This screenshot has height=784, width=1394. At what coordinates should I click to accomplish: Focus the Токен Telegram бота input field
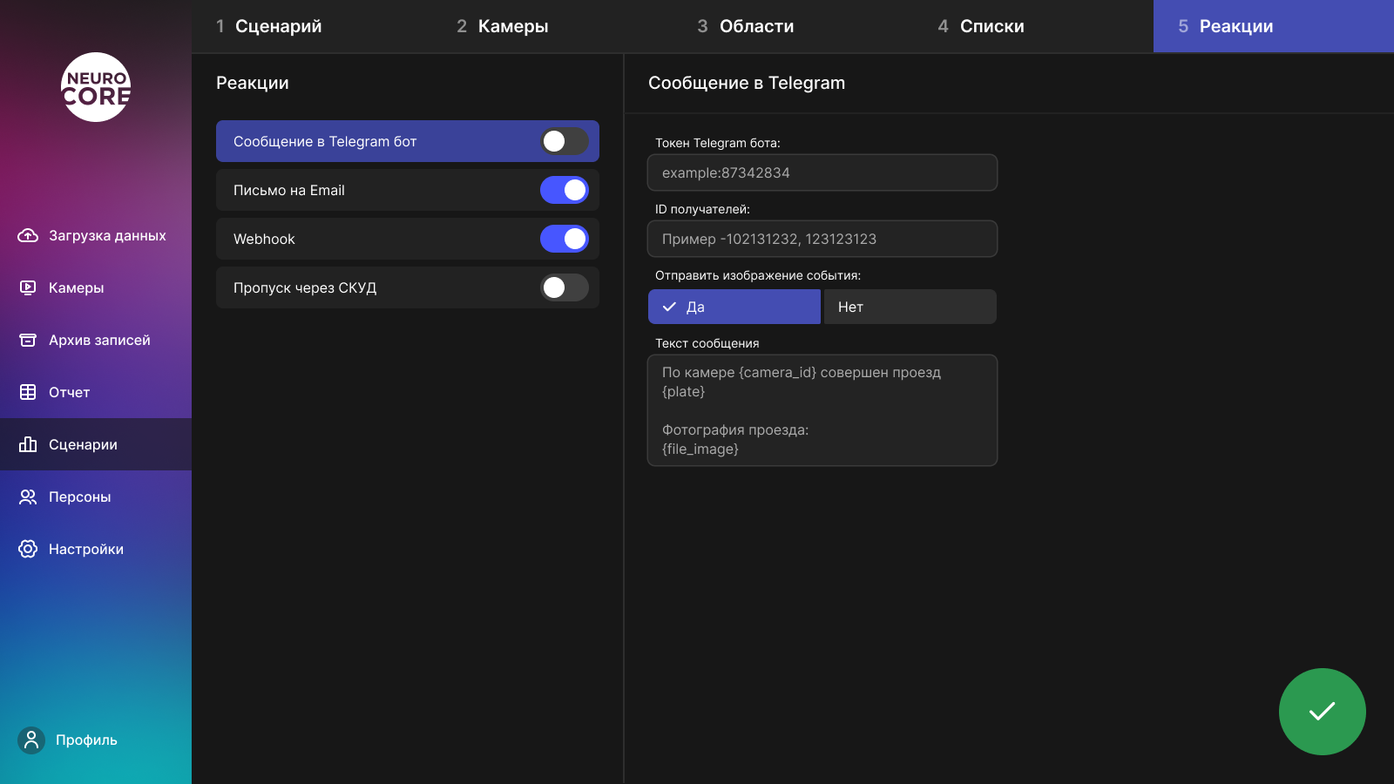coord(822,172)
